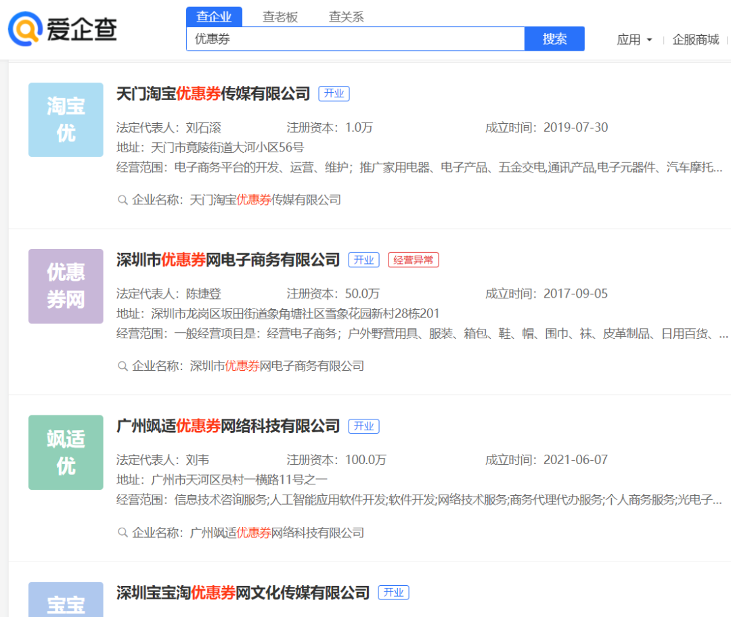Click the 宝宝 avatar tile at bottom
Viewport: 731px width, 617px height.
(66, 599)
